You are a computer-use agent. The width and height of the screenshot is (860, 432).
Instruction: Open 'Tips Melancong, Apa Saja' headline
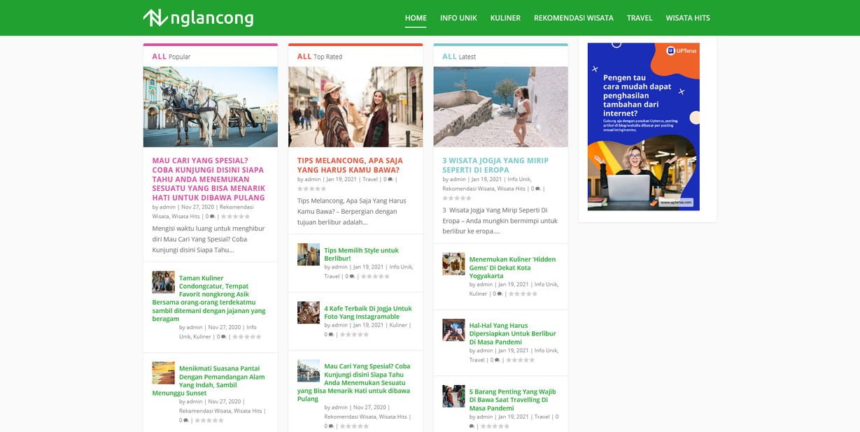pyautogui.click(x=350, y=165)
